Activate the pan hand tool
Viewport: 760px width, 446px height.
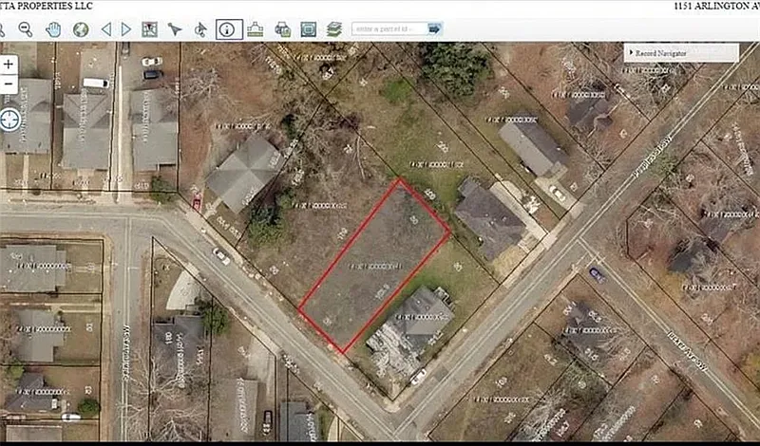point(53,29)
